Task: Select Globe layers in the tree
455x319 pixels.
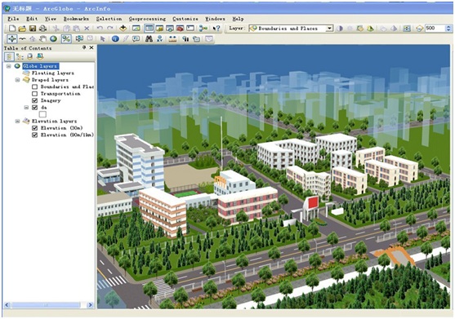Action: pyautogui.click(x=41, y=66)
